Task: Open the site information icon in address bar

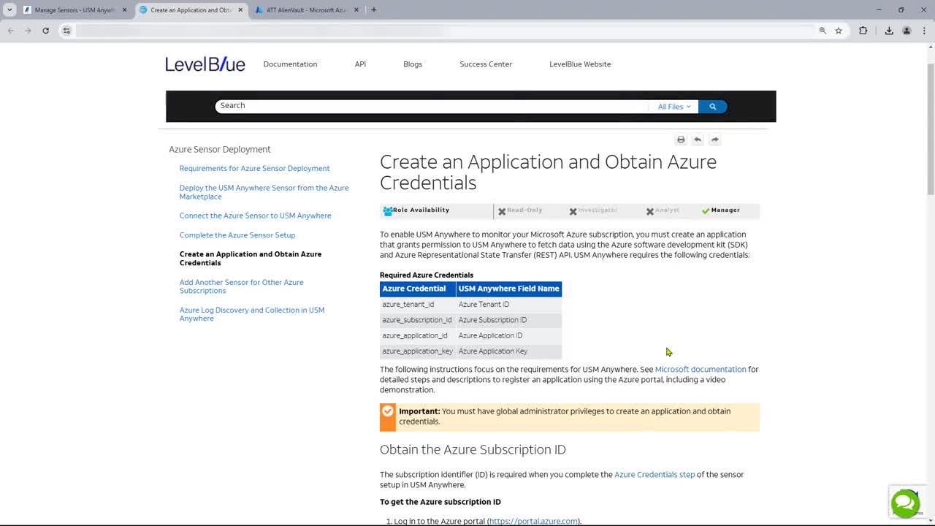Action: coord(66,31)
